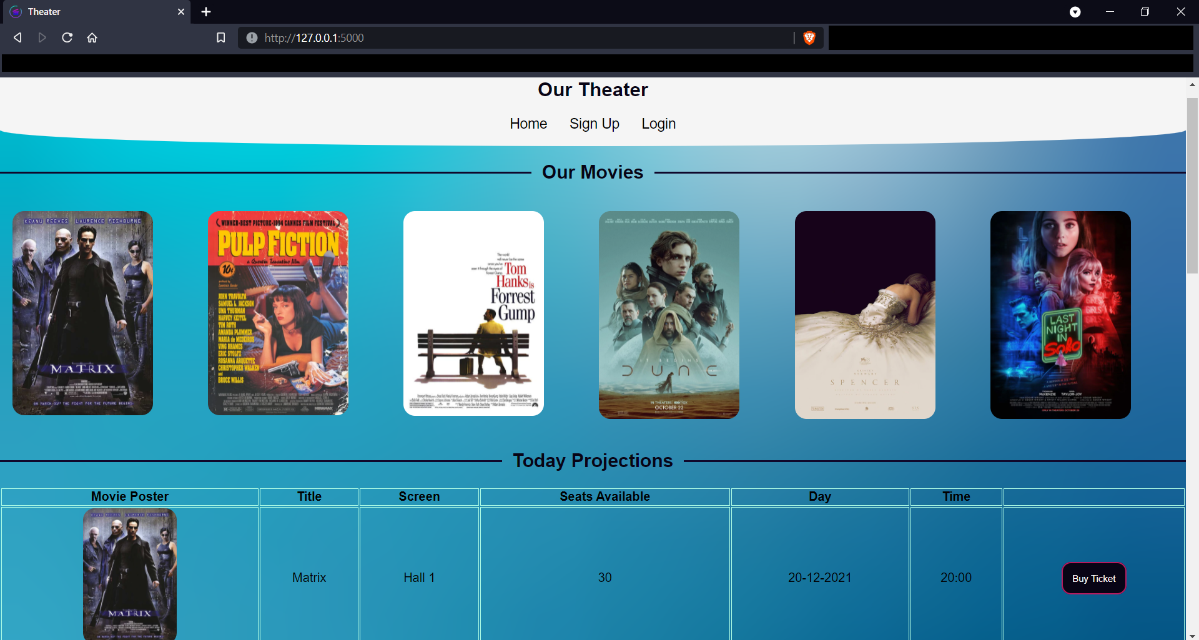This screenshot has height=640, width=1199.
Task: Select the Matrix movie poster
Action: [82, 313]
